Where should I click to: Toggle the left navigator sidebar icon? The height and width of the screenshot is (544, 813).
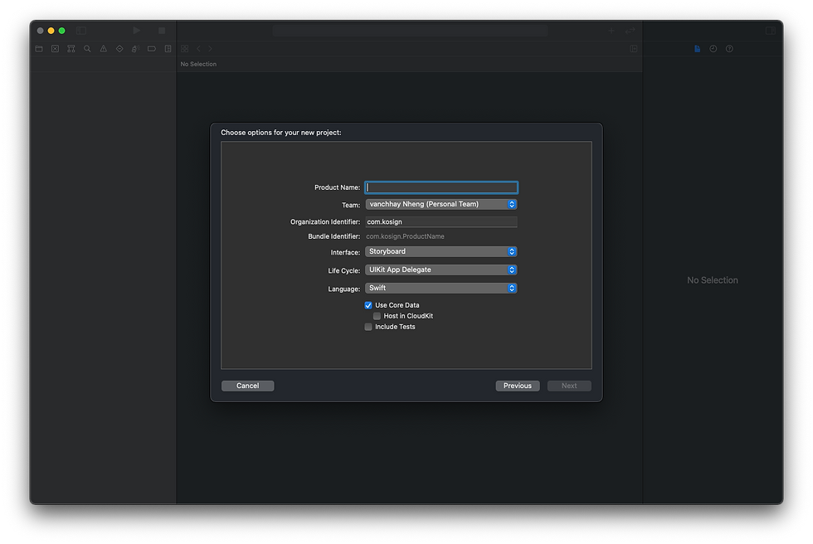point(81,31)
